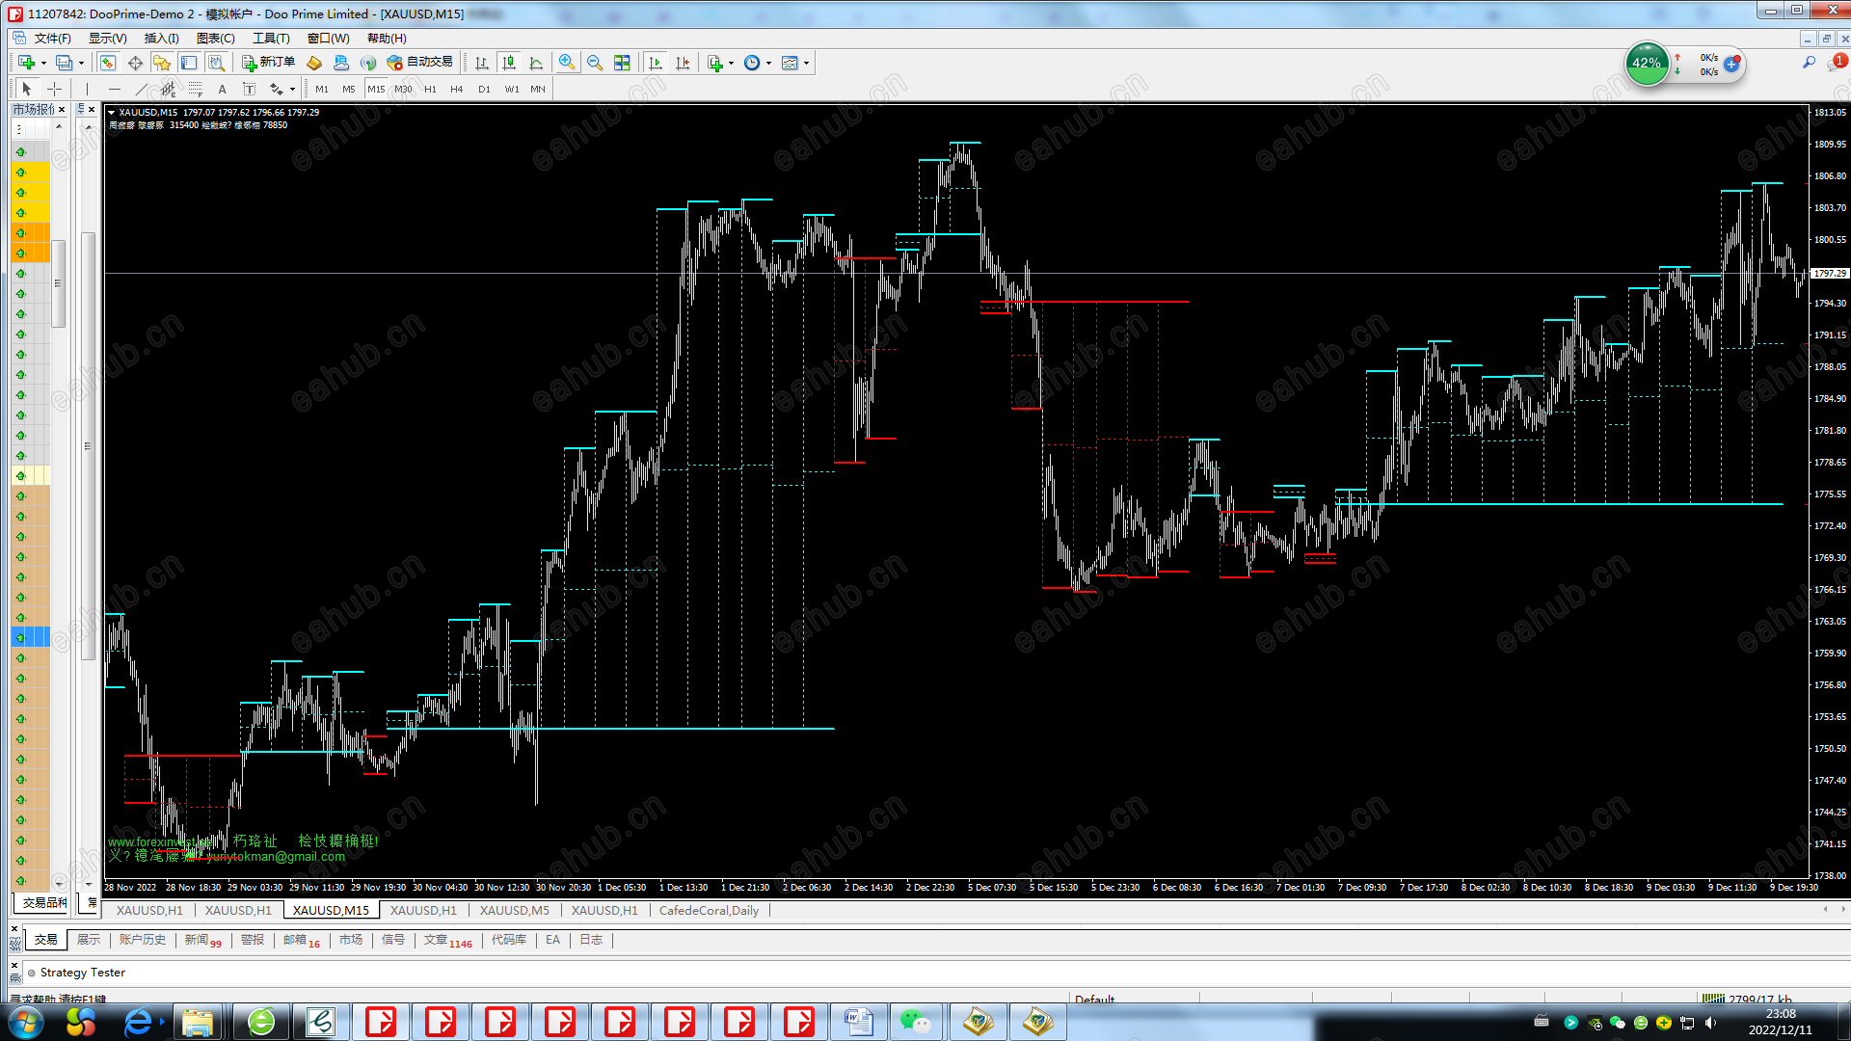Select the draw trendline tool

[142, 89]
